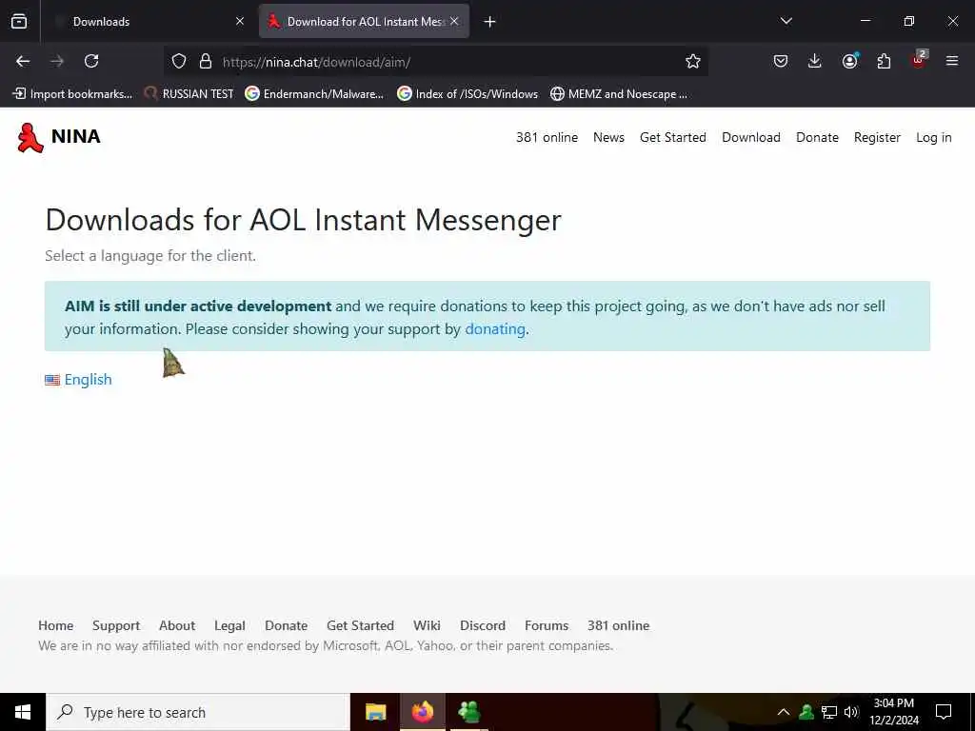975x731 pixels.
Task: Open the network status tray icon
Action: click(x=829, y=712)
